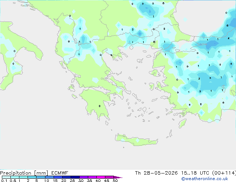Viewport: 236px width, 182px height.
Task: Click the '10' legend scale label
Action: click(x=47, y=181)
